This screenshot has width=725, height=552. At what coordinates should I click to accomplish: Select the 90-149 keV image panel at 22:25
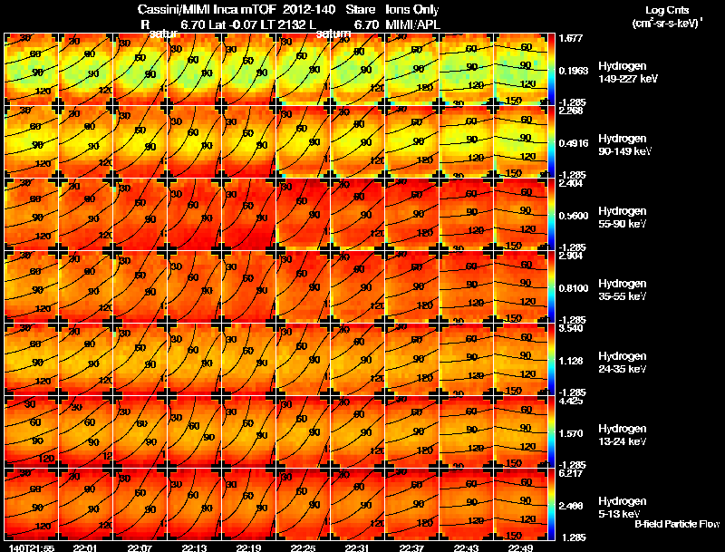[x=304, y=141]
